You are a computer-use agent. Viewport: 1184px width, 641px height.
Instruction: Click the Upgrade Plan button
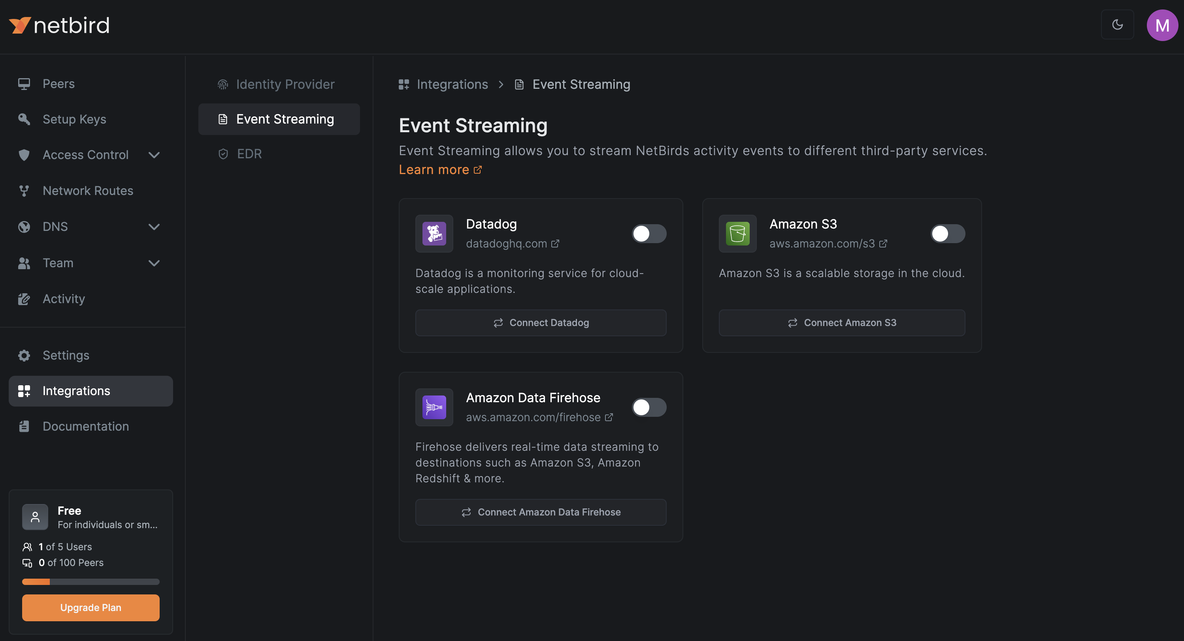tap(90, 607)
